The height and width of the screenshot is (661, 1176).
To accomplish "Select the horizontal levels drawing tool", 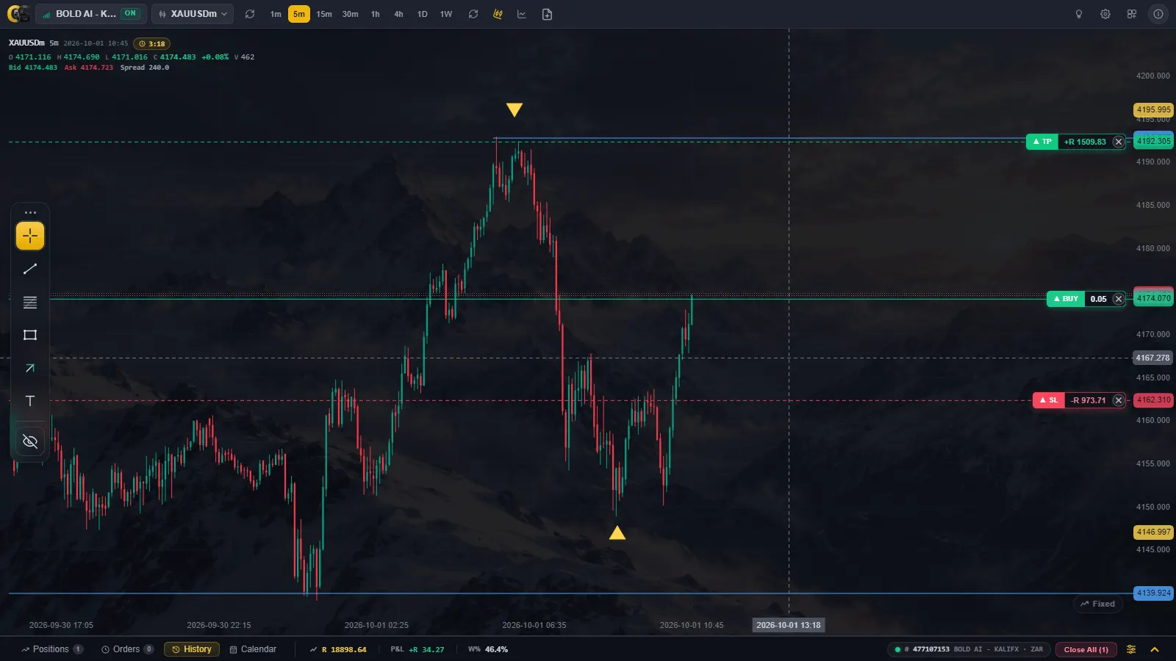I will tap(30, 302).
